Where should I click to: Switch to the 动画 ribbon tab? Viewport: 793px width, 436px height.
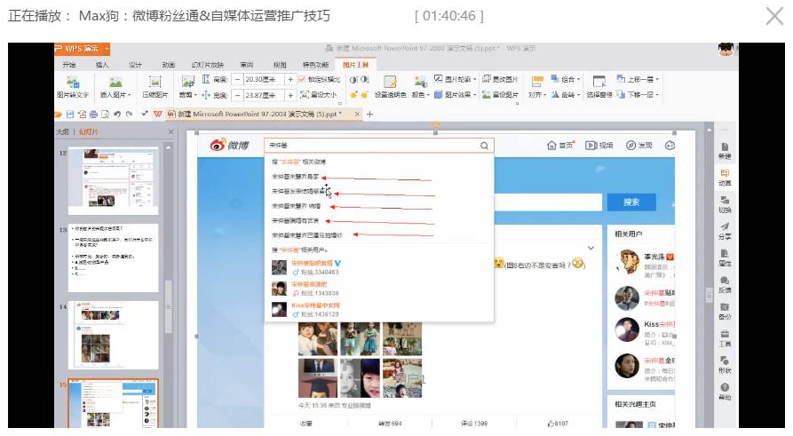click(169, 65)
